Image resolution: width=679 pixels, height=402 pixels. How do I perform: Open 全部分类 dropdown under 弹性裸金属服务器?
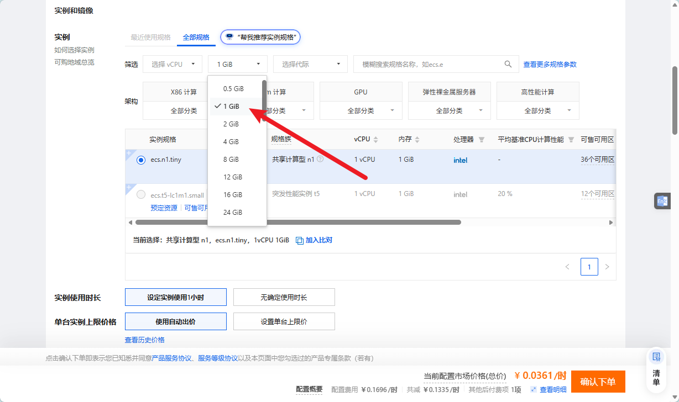pyautogui.click(x=450, y=111)
